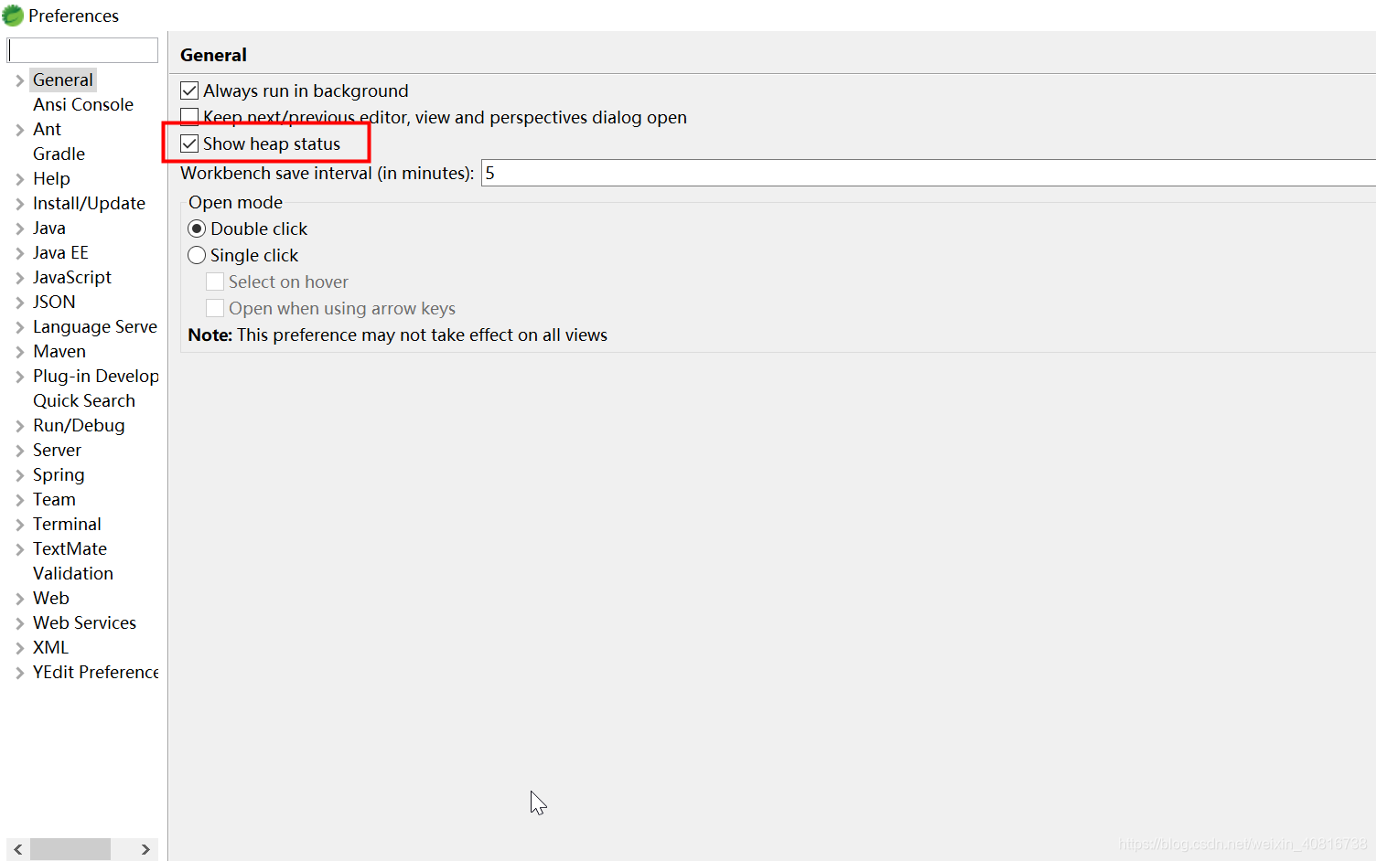
Task: Select the Server preferences entry
Action: (57, 450)
